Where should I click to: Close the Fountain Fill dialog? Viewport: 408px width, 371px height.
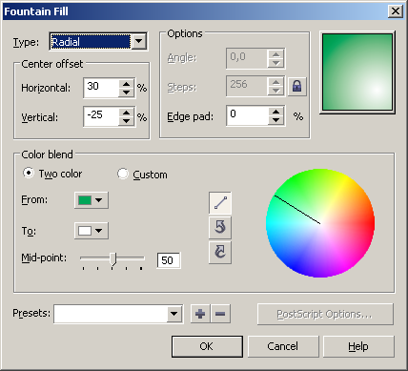click(x=396, y=11)
